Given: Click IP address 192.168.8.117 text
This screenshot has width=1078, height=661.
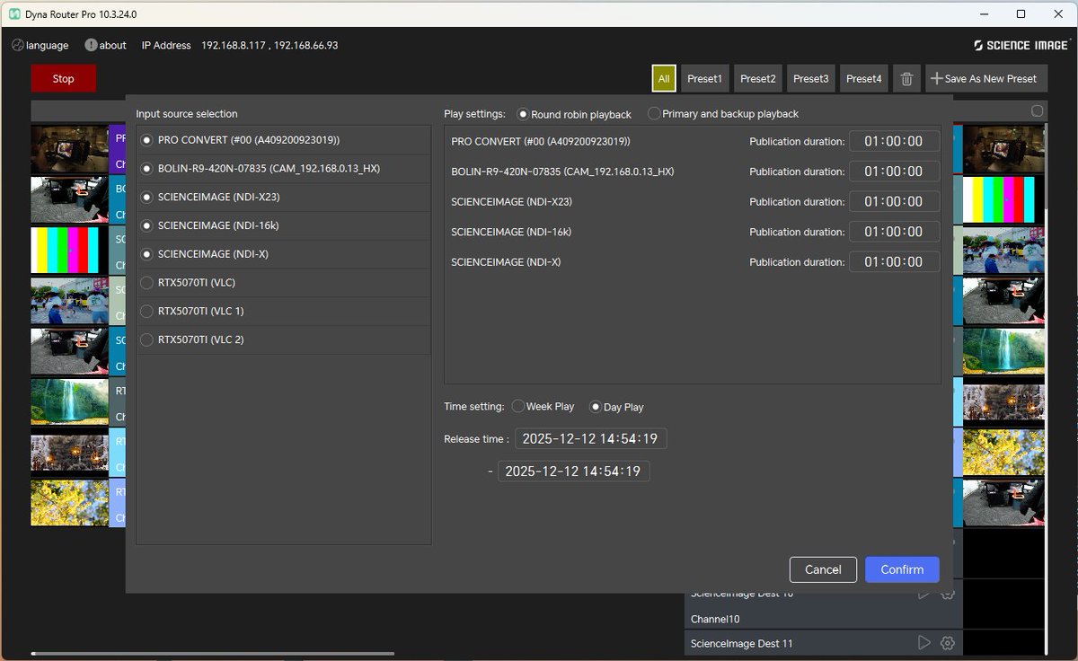Looking at the screenshot, I should tap(233, 45).
